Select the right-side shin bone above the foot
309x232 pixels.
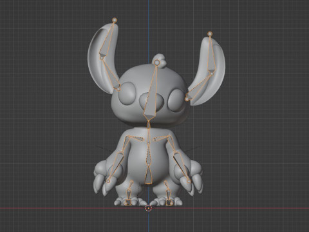[x=169, y=195]
